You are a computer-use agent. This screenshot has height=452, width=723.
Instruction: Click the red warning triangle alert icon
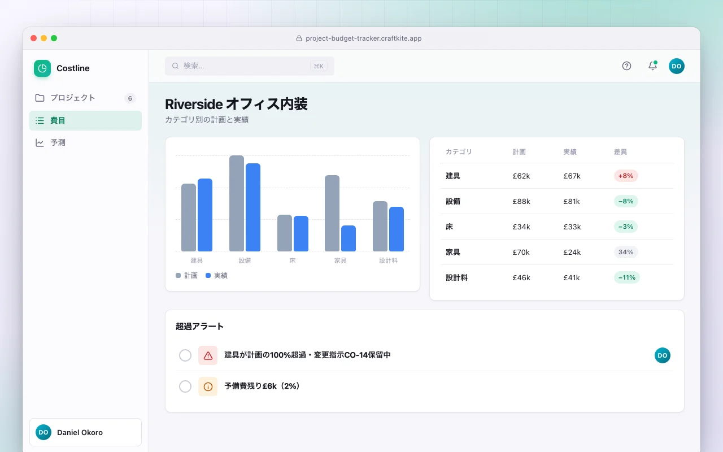point(208,355)
